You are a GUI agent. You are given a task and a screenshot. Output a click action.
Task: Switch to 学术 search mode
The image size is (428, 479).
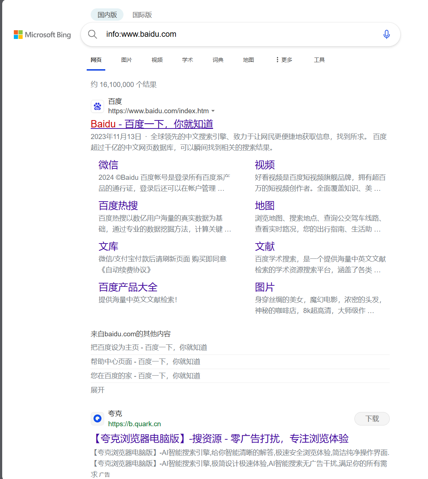click(x=187, y=60)
